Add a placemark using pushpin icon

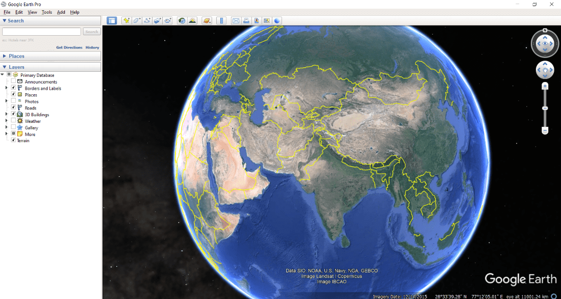[126, 21]
